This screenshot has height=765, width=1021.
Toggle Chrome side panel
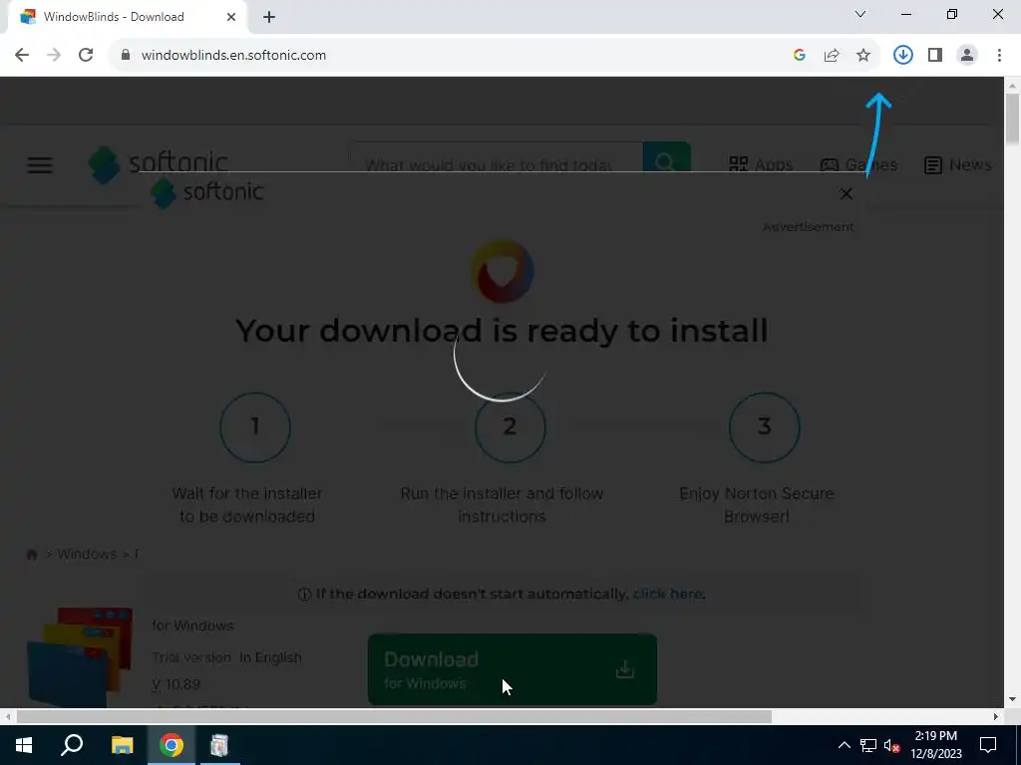tap(935, 55)
